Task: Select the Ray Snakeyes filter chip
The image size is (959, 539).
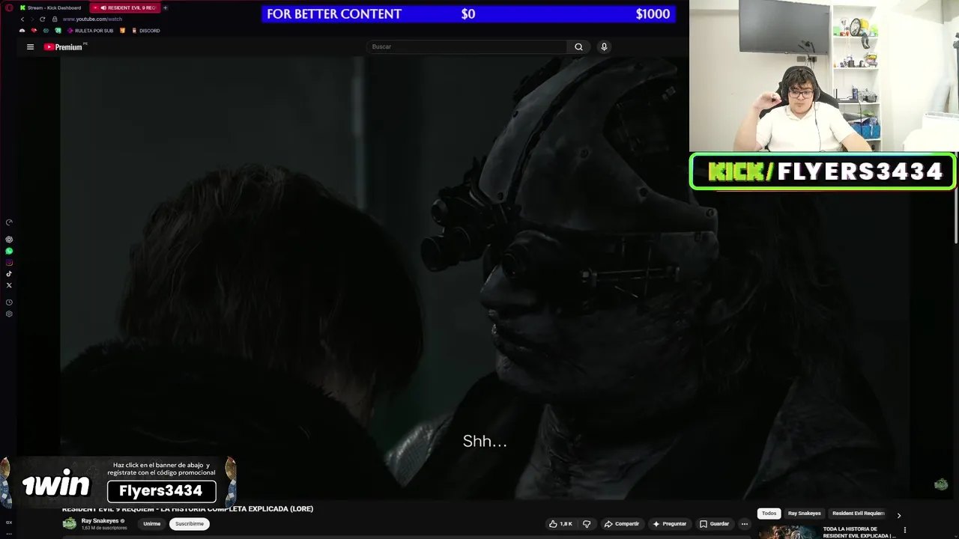Action: click(804, 514)
